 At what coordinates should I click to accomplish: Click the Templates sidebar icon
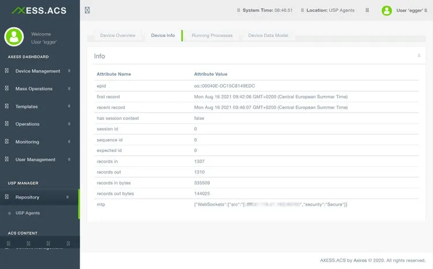pos(7,107)
